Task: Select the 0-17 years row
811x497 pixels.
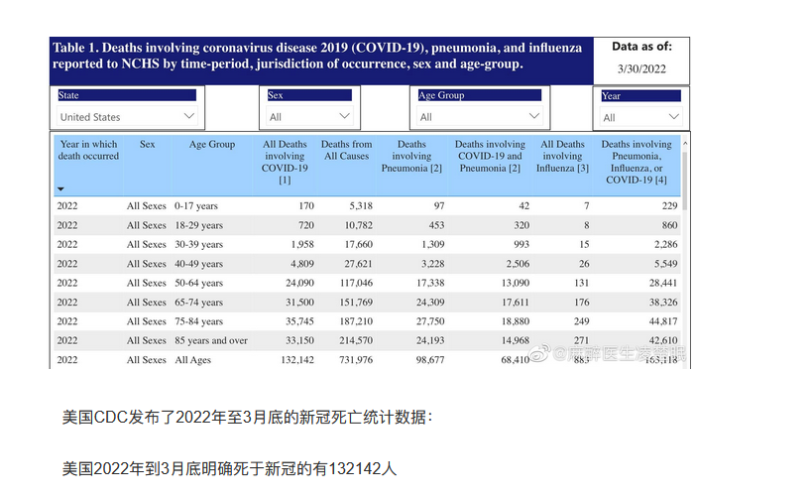Action: point(367,206)
